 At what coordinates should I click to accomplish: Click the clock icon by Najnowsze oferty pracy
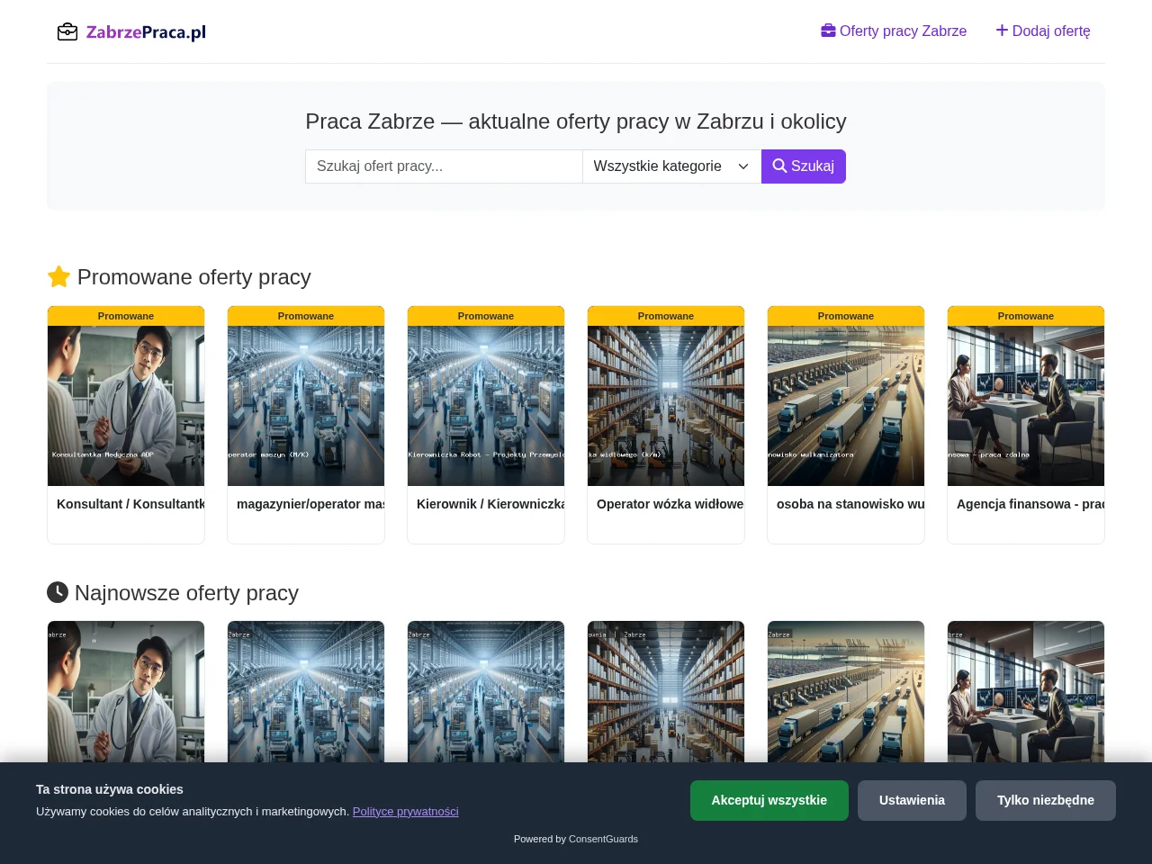coord(58,592)
